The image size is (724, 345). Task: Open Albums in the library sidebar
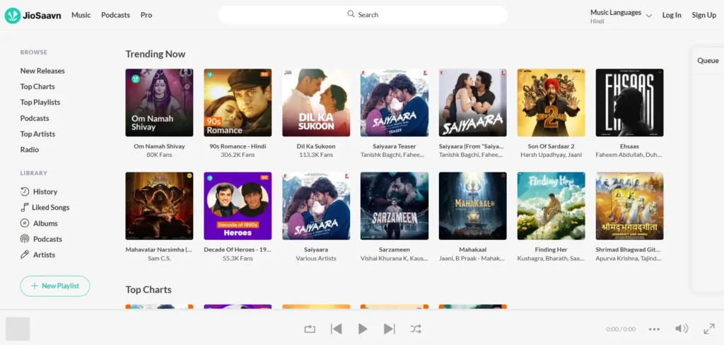[x=39, y=223]
